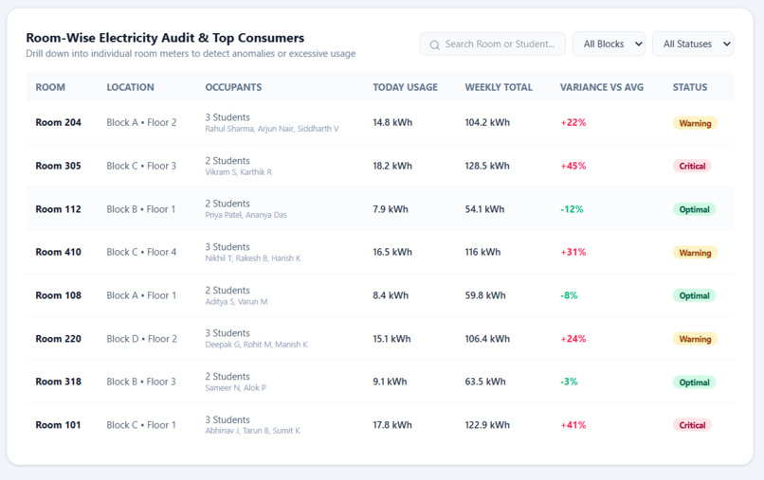Click the 16.5 kWh today usage
Screen dimensions: 764x480
[x=392, y=252]
